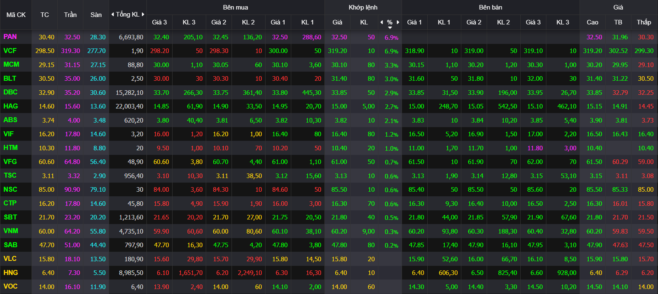This screenshot has width=658, height=294.
Task: Click CTP matched volume 70
Action: click(x=371, y=204)
